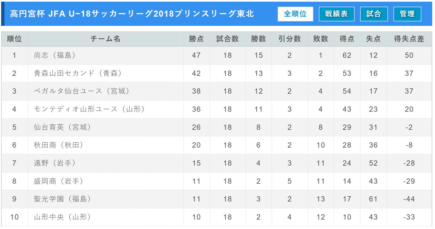The width and height of the screenshot is (435, 229).
Task: Click the 得失点差 column header
Action: click(409, 39)
